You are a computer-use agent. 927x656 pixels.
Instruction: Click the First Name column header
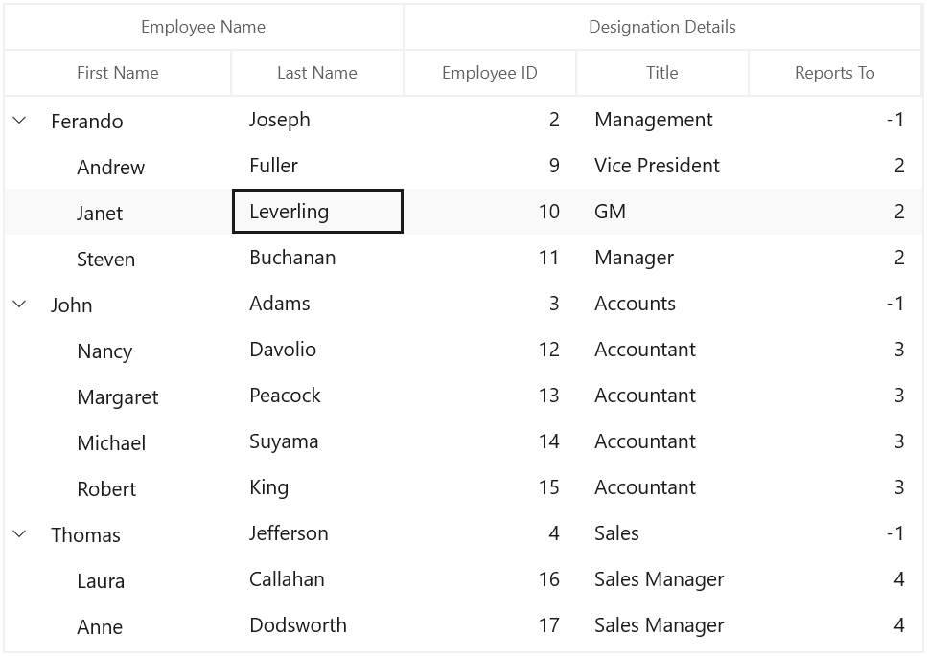coord(118,73)
